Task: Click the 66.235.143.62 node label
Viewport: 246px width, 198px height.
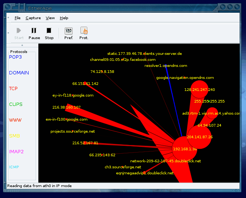Action: click(102, 155)
